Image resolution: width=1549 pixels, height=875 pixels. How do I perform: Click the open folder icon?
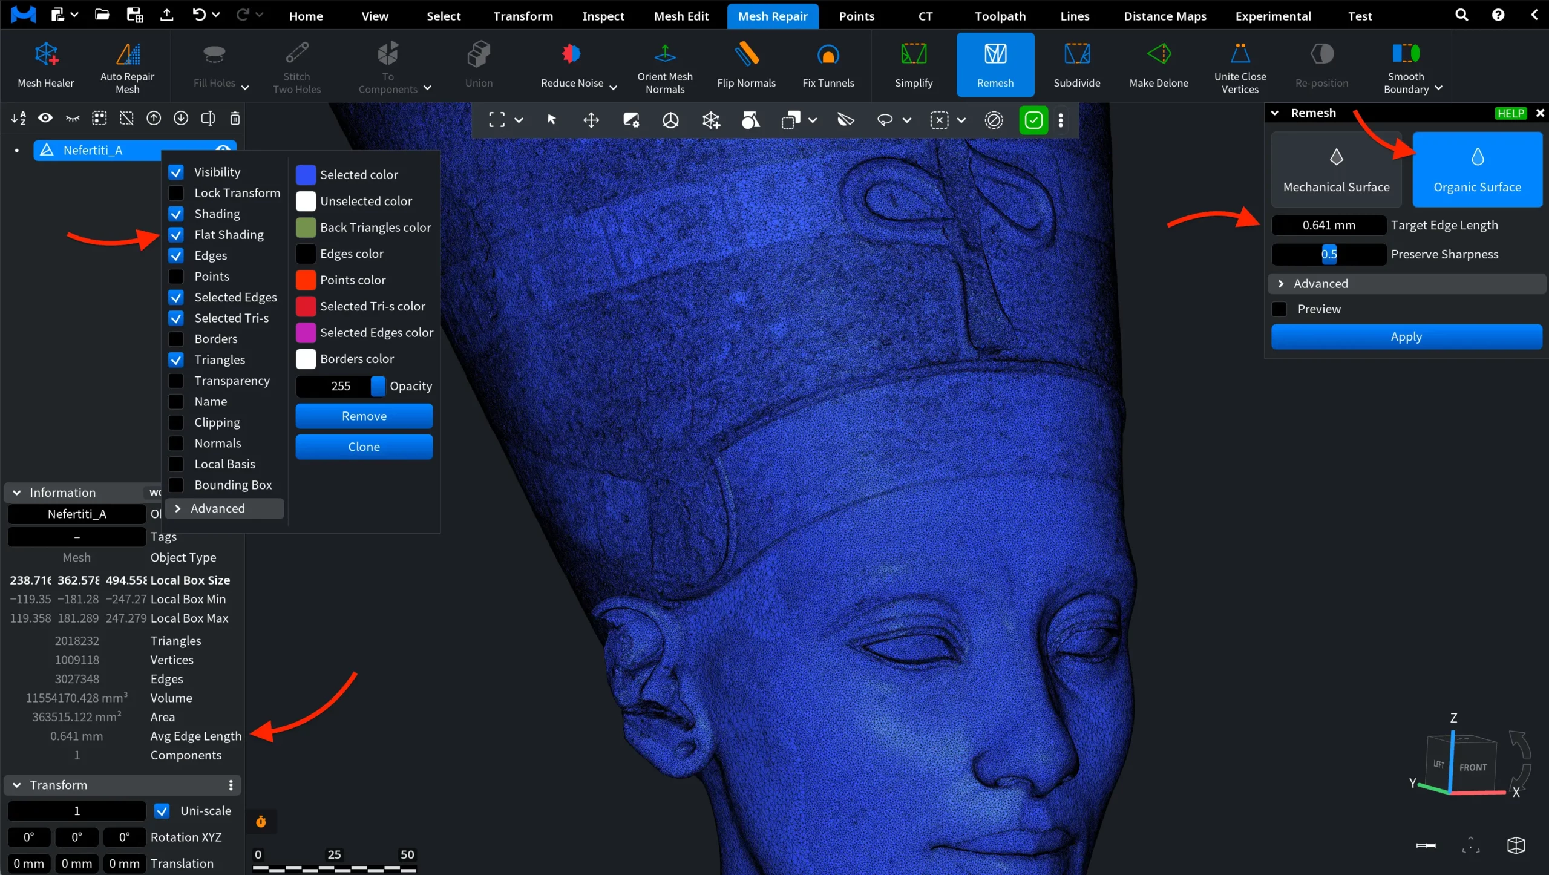coord(102,15)
